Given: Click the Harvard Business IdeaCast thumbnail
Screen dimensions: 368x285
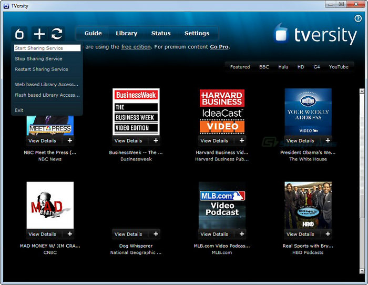Looking at the screenshot, I should 222,112.
